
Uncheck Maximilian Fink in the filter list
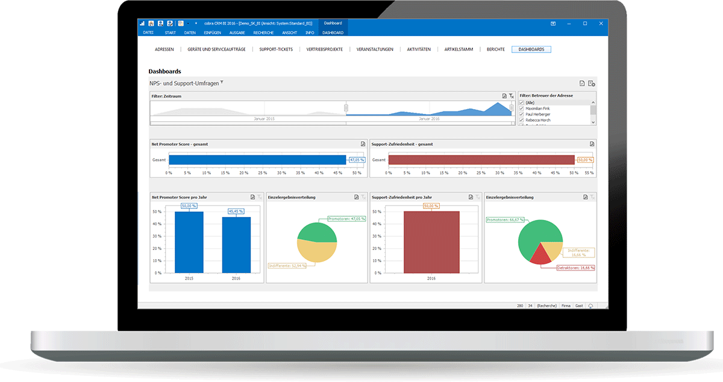pyautogui.click(x=521, y=108)
